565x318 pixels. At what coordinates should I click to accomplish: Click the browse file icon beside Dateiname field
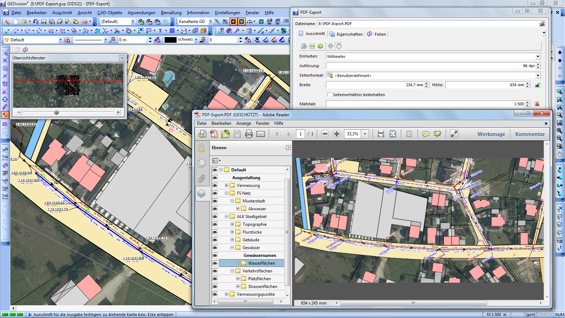(x=542, y=24)
